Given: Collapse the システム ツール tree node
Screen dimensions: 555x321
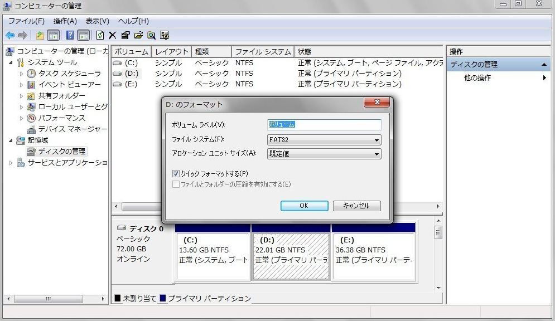Looking at the screenshot, I should (11, 62).
